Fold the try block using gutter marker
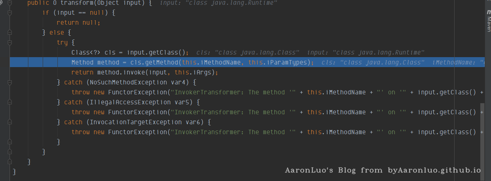491x181 pixels. tap(10, 43)
